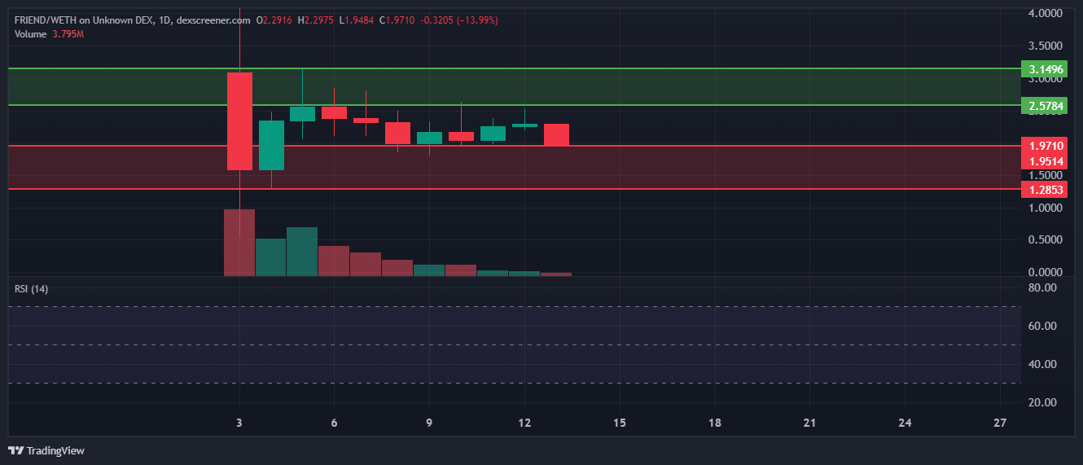This screenshot has width=1083, height=465.
Task: Select date label 9 on time axis
Action: (x=429, y=423)
